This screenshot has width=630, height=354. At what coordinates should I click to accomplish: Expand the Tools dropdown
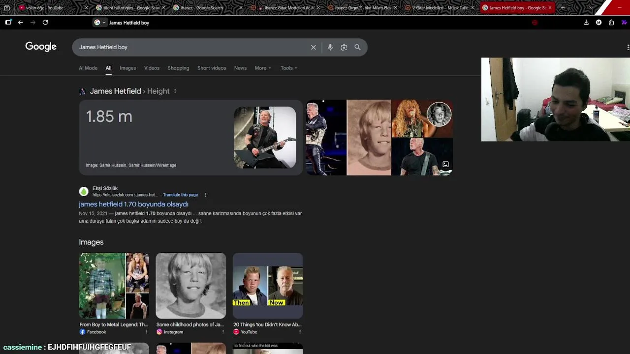click(289, 68)
